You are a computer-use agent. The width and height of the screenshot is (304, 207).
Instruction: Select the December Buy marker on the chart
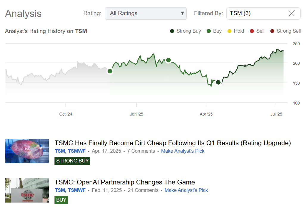[x=110, y=71]
